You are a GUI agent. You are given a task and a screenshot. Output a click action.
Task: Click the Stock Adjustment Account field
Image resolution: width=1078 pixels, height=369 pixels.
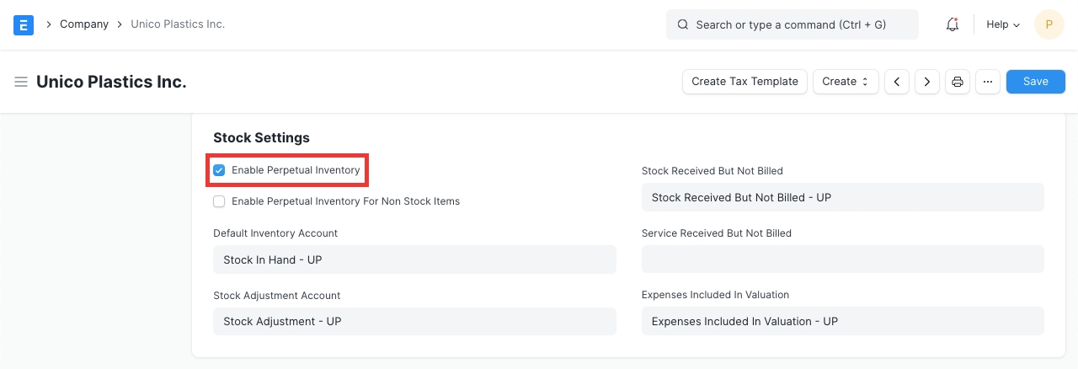pyautogui.click(x=414, y=321)
